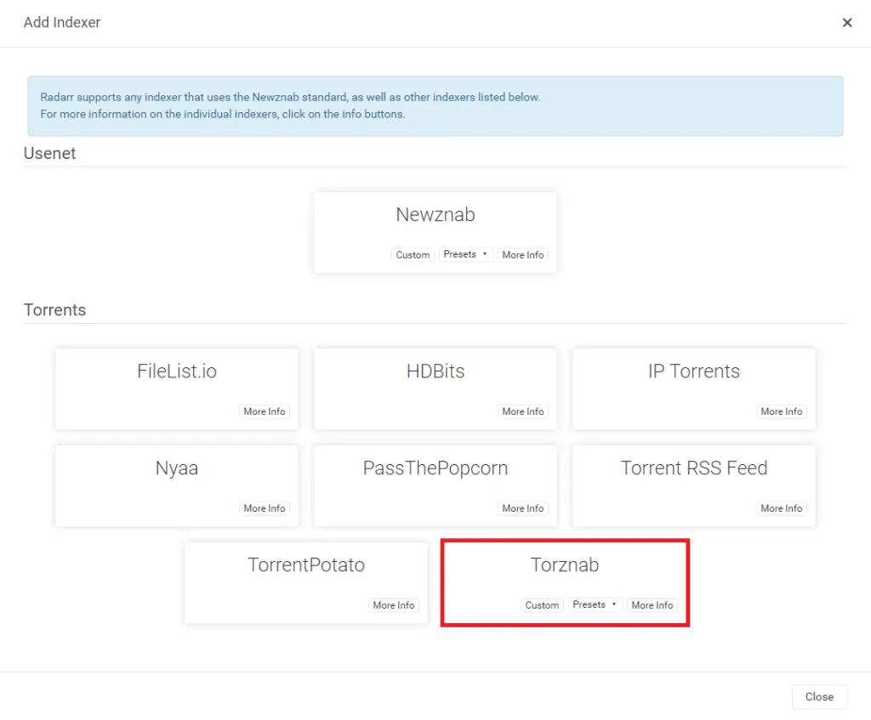View More Info about TorrentPotato
Screen dimensions: 871x720
tap(393, 605)
